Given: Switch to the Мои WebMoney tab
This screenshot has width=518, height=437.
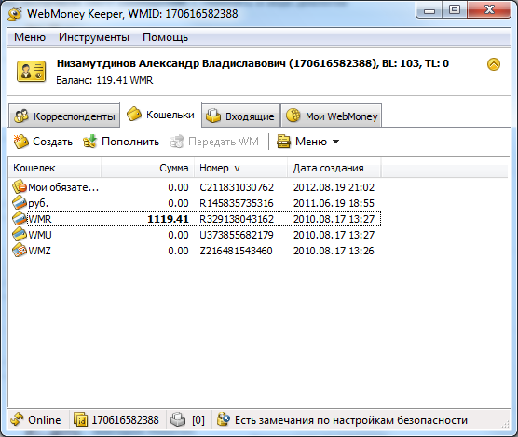Looking at the screenshot, I should (x=332, y=116).
